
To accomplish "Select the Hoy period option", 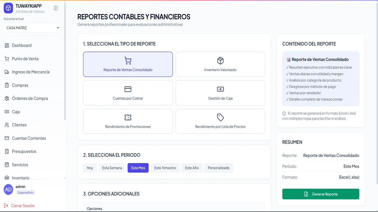I will (90, 168).
